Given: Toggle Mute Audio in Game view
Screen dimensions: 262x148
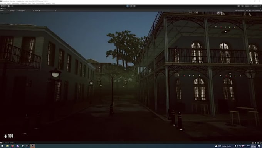Looking at the screenshot, I should coord(247,10).
